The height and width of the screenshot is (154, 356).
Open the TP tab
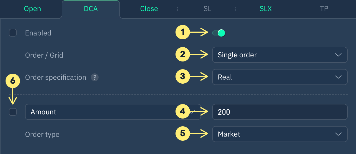(324, 9)
